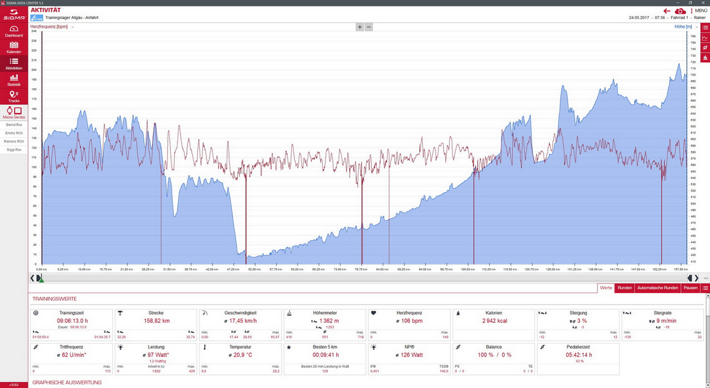
Task: Go to the Statistik section
Action: 14,80
